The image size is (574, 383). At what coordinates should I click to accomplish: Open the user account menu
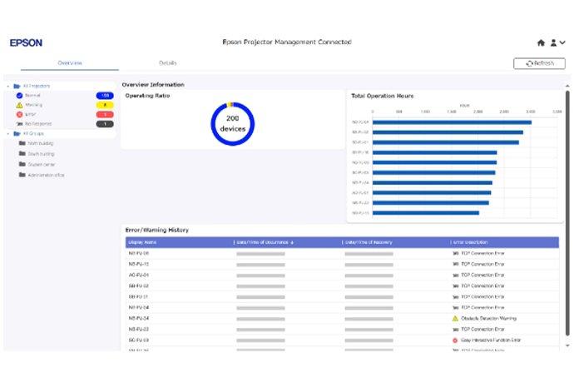click(557, 42)
